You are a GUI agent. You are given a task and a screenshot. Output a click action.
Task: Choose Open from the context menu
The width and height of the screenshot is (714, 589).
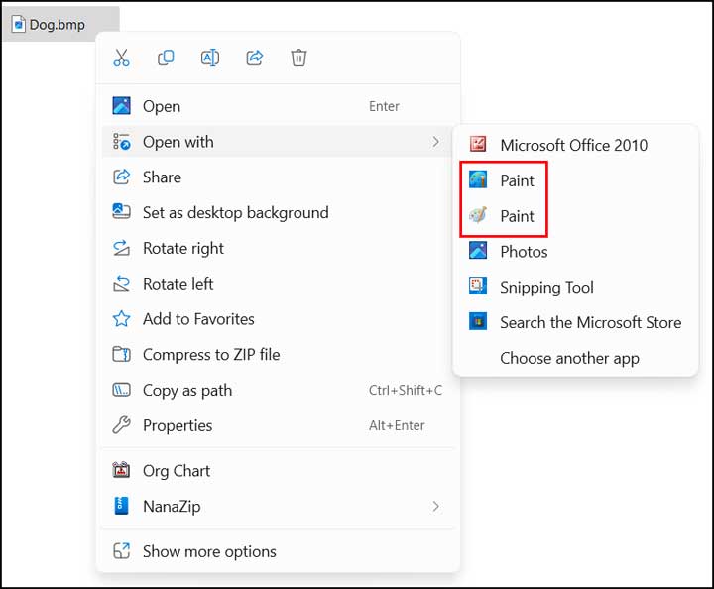[x=278, y=106]
